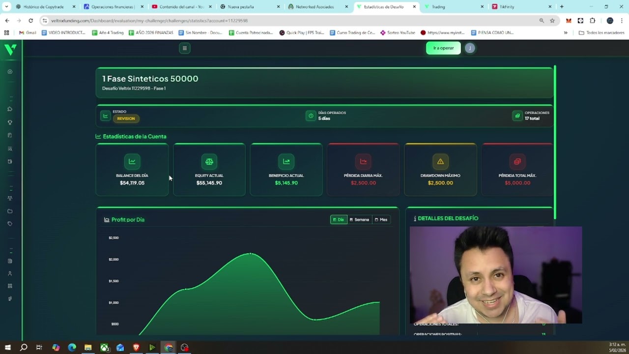Screen dimensions: 629x354
Task: Click the $5,145.90 Beneficio Actual value
Action: tap(286, 183)
